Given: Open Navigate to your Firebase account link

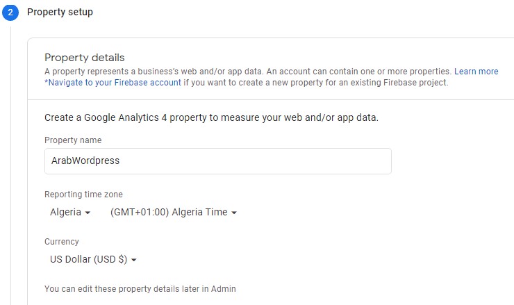Looking at the screenshot, I should pyautogui.click(x=113, y=83).
